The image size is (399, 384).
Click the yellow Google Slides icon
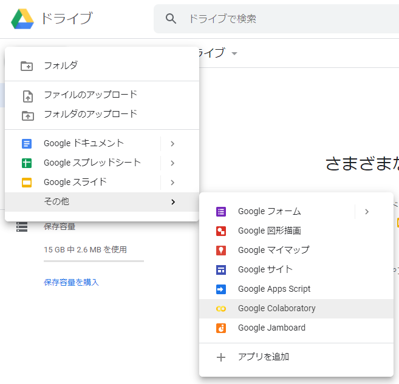27,182
